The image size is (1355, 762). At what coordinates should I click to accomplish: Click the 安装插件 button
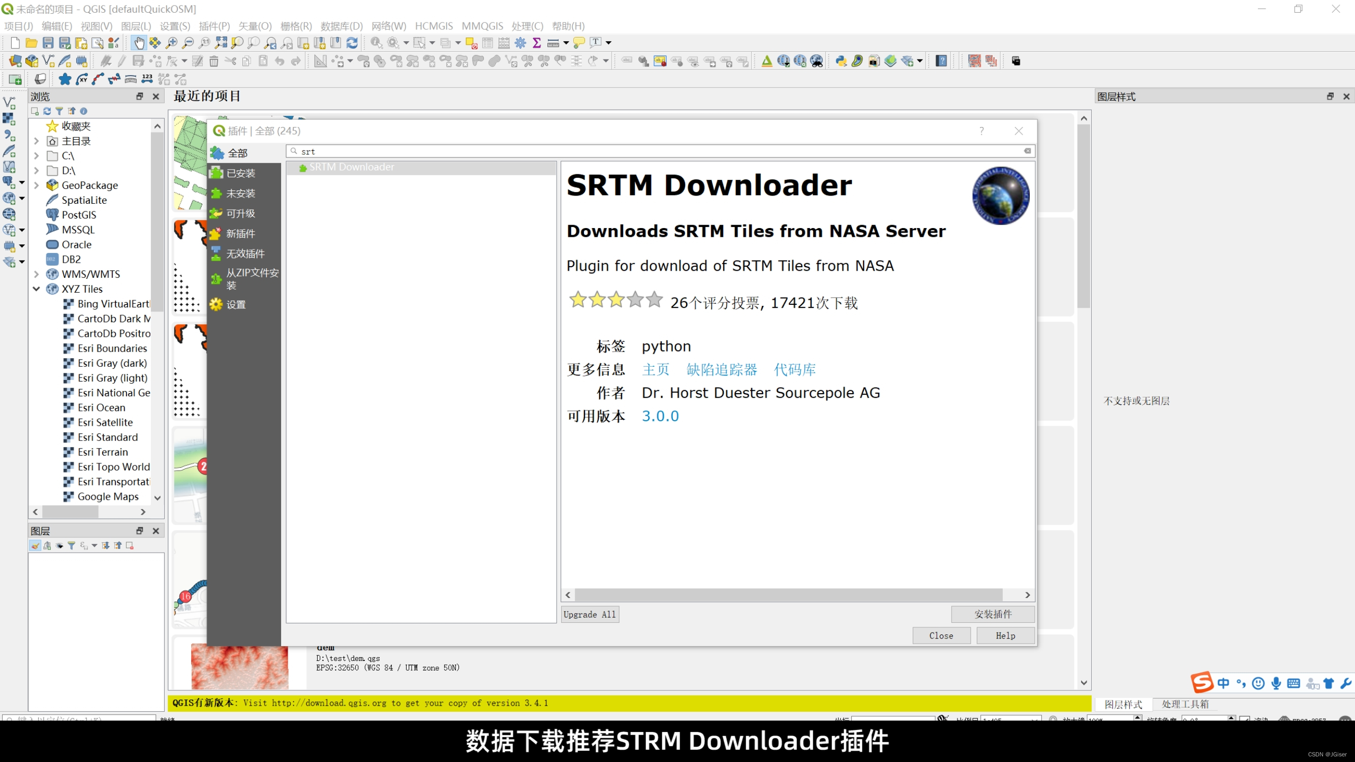(x=993, y=614)
